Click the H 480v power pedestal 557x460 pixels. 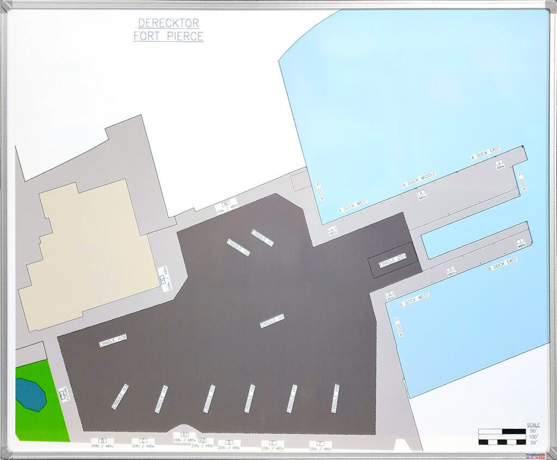pyautogui.click(x=451, y=270)
